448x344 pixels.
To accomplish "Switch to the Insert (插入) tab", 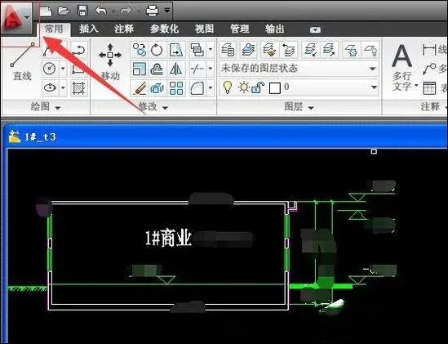I will coord(89,29).
